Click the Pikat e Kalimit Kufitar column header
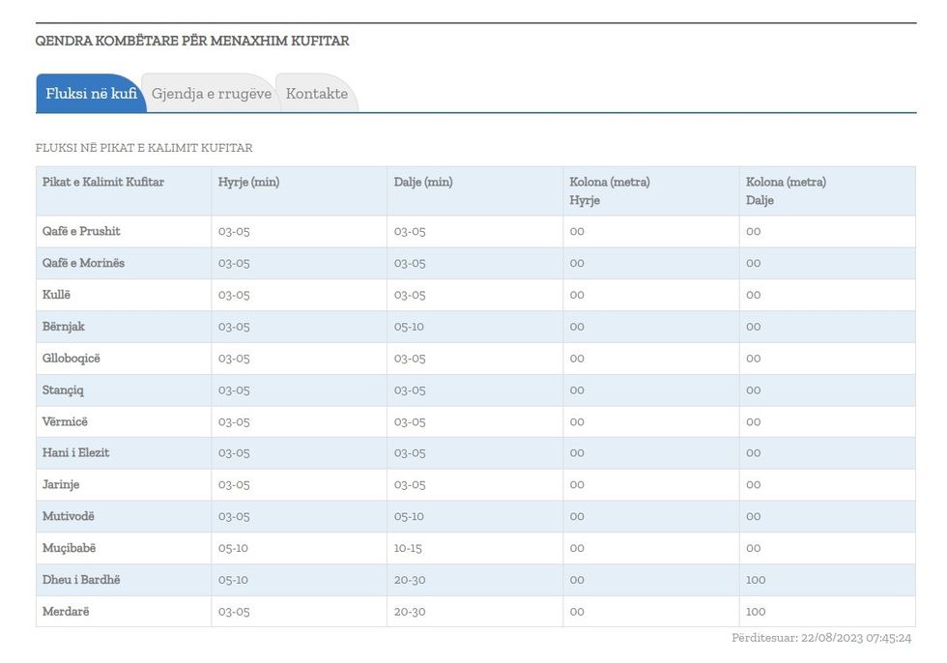 tap(103, 182)
